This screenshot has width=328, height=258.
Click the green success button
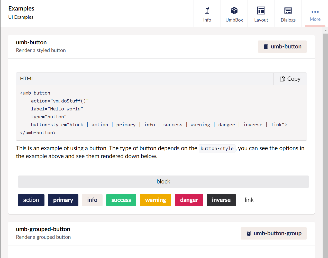pyautogui.click(x=121, y=200)
